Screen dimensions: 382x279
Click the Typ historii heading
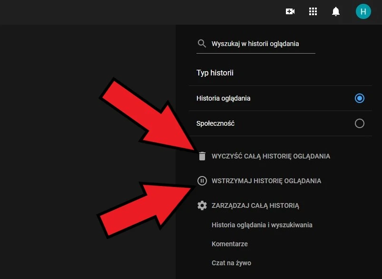[x=215, y=73]
